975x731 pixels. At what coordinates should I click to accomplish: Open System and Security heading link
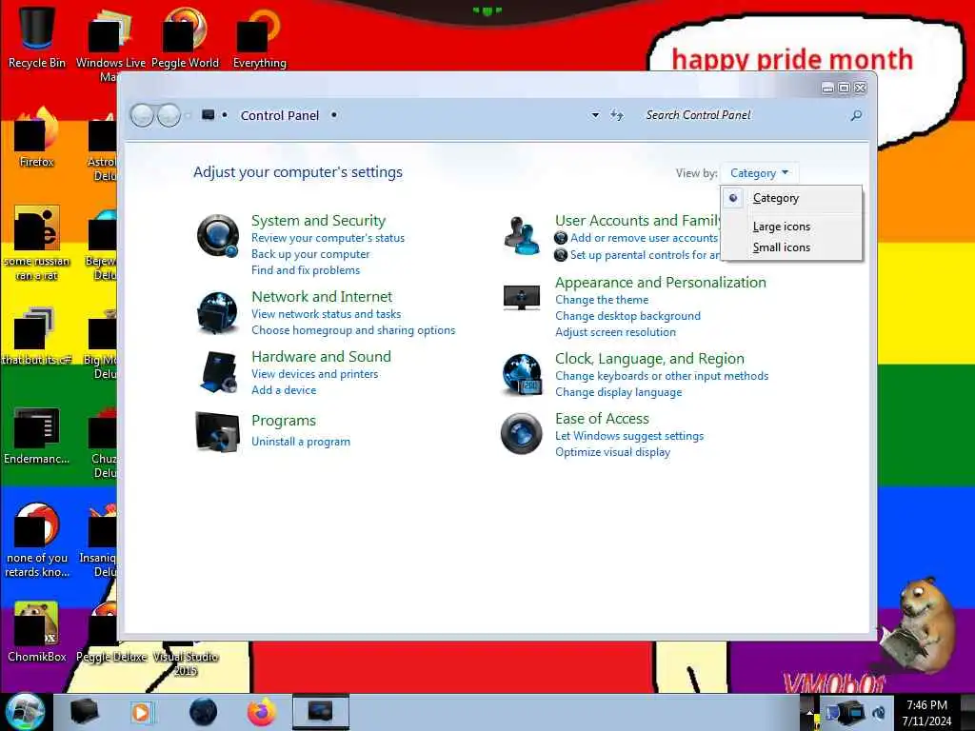coord(318,221)
